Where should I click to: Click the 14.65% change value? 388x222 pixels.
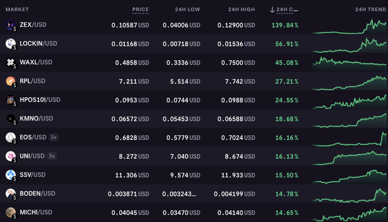[x=287, y=213]
